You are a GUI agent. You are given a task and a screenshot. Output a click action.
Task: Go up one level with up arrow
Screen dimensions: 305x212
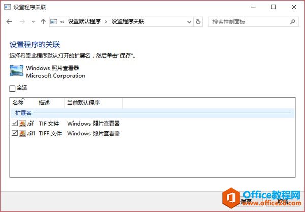click(x=43, y=21)
